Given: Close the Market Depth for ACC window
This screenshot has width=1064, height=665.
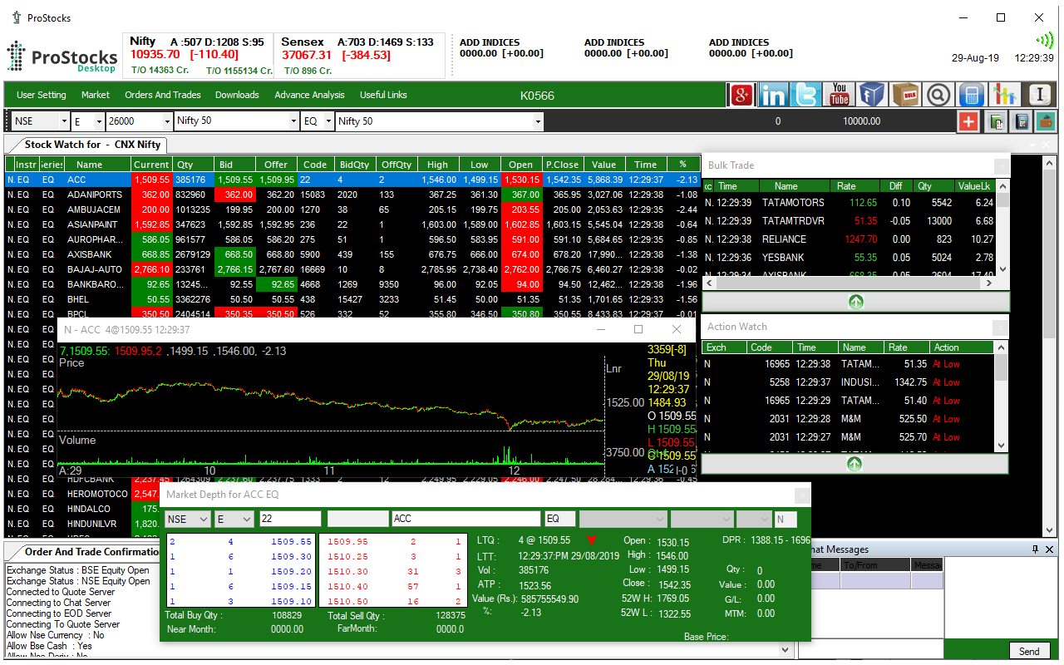Looking at the screenshot, I should 801,495.
